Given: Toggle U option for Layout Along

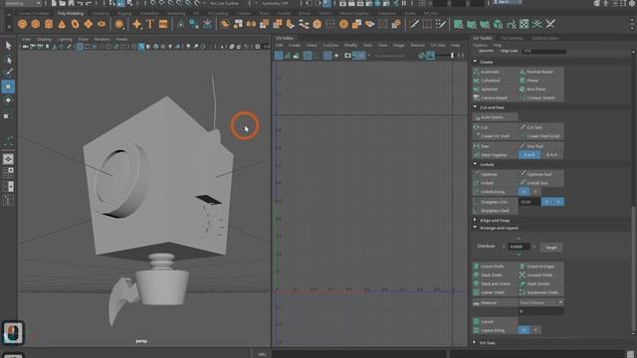Looking at the screenshot, I should pos(525,330).
